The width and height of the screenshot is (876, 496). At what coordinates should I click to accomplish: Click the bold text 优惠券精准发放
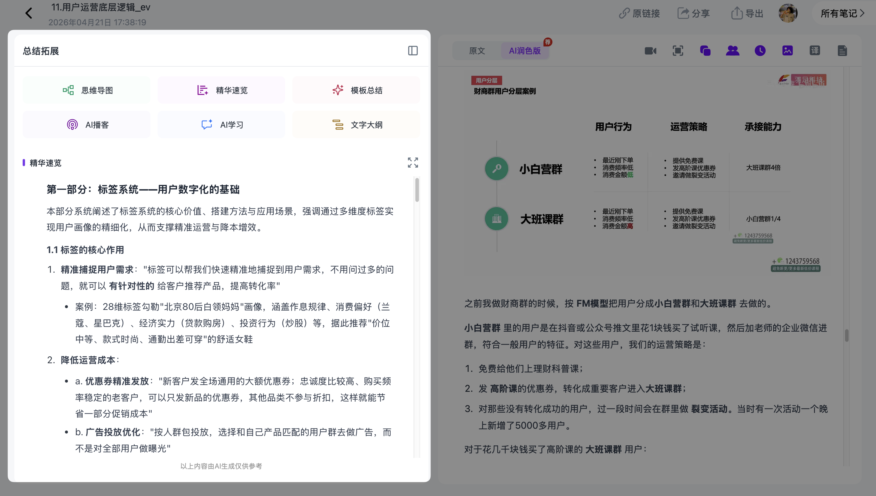(117, 381)
